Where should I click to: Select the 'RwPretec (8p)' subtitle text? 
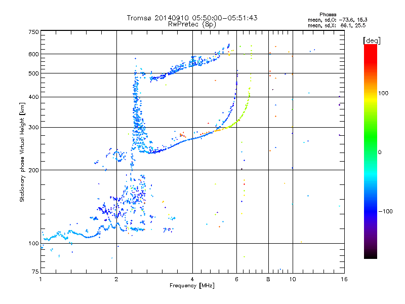[x=192, y=24]
